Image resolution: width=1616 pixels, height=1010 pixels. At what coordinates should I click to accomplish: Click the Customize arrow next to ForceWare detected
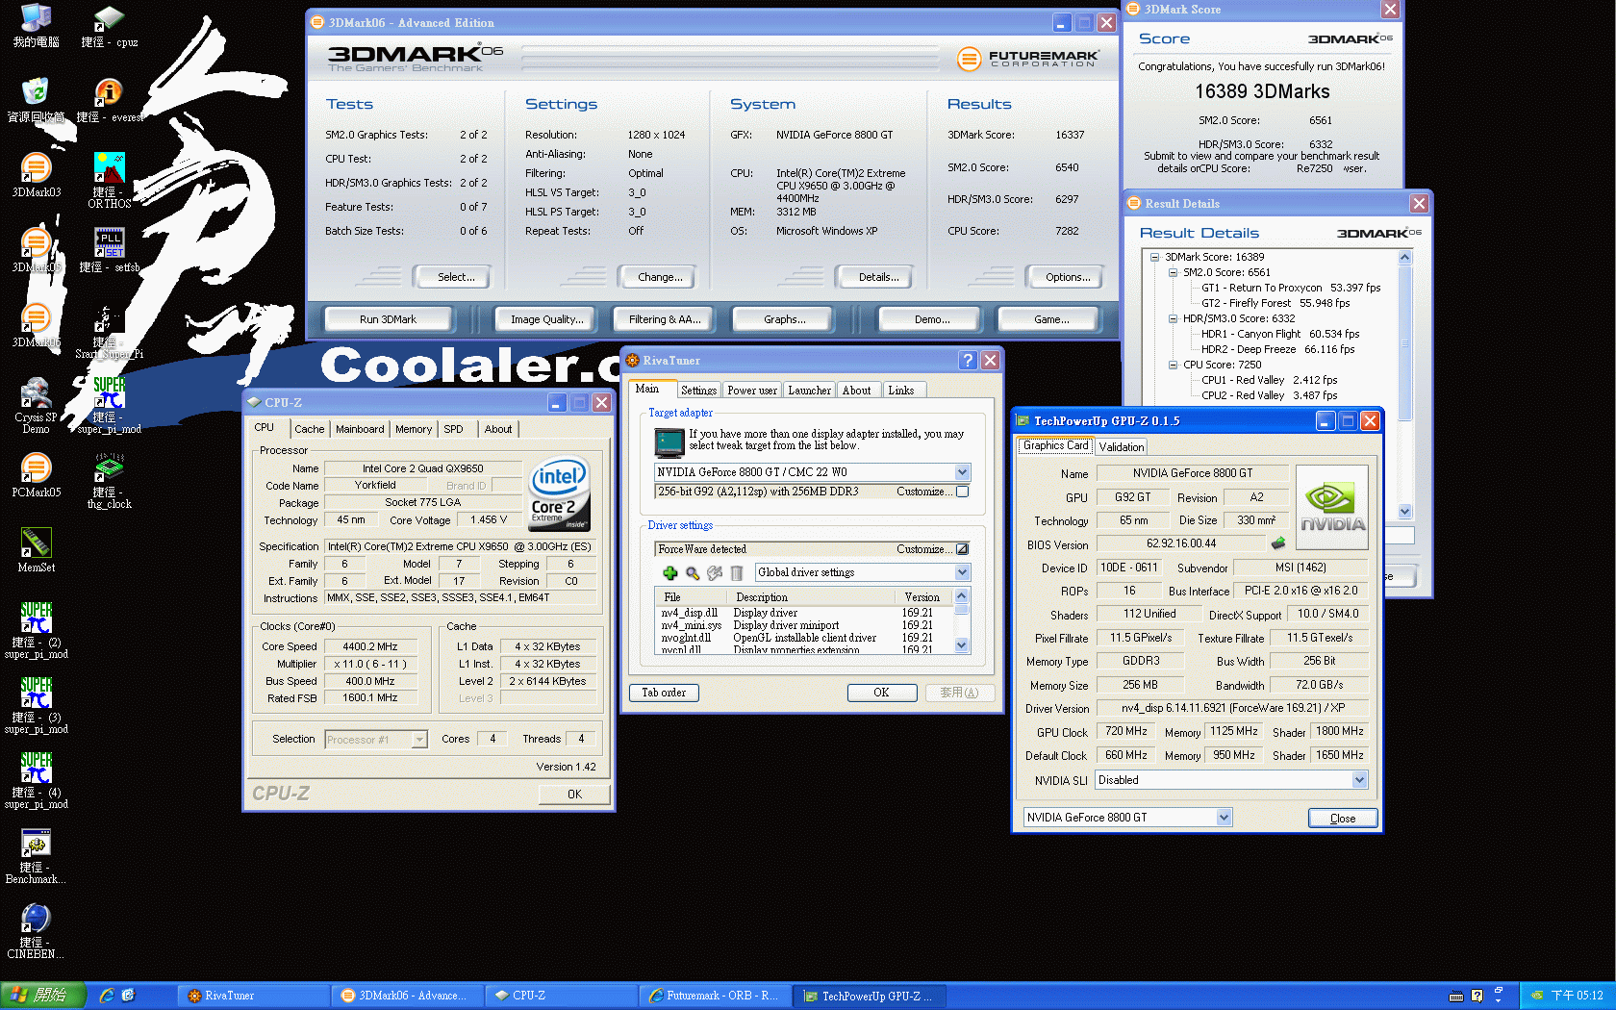click(x=962, y=549)
